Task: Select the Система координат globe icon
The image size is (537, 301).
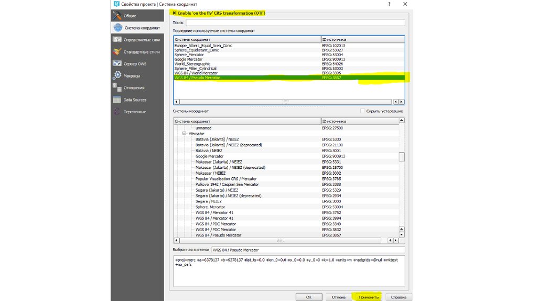Action: tap(117, 28)
